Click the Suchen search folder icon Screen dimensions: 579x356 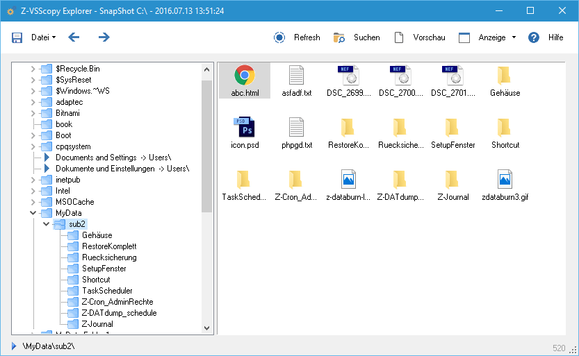pyautogui.click(x=339, y=37)
